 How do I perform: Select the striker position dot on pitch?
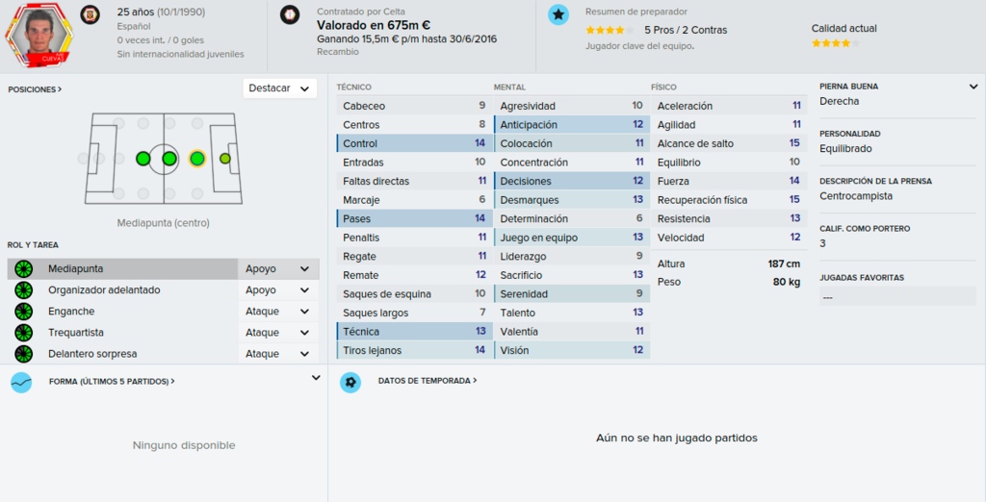coord(225,159)
